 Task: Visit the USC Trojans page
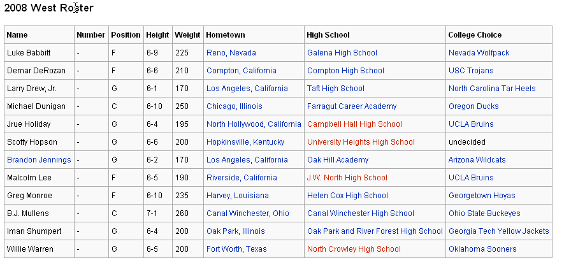point(471,71)
